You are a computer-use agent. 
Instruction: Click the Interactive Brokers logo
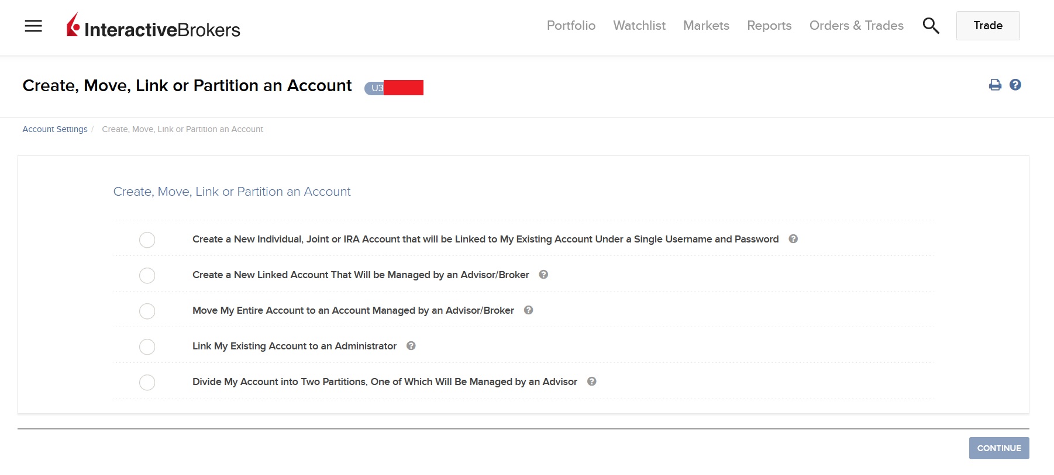(154, 26)
